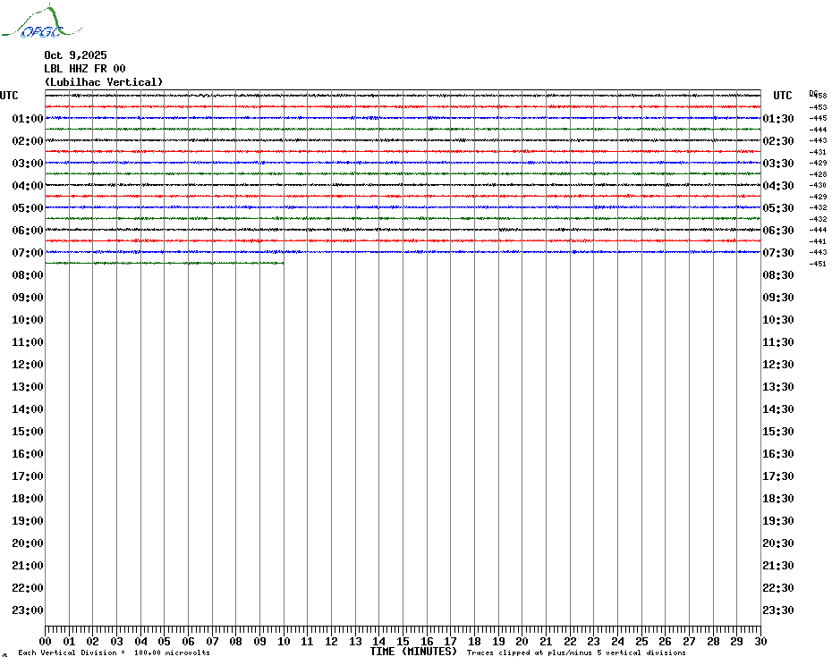Click the 18:00 UTC row label
This screenshot has width=832, height=665.
tap(28, 499)
